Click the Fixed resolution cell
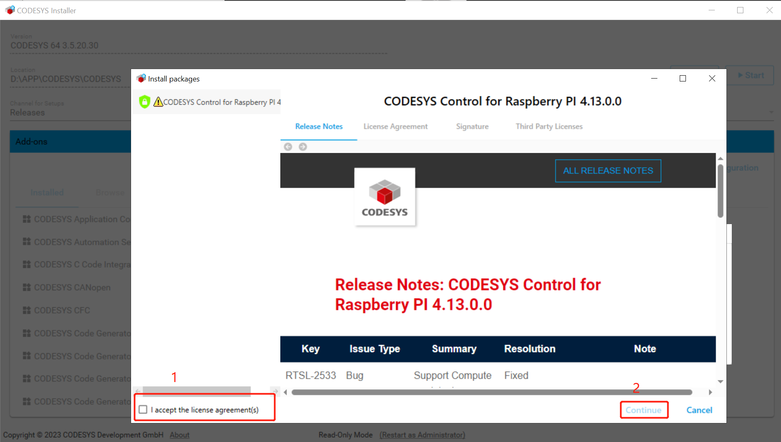The height and width of the screenshot is (442, 781). point(516,375)
